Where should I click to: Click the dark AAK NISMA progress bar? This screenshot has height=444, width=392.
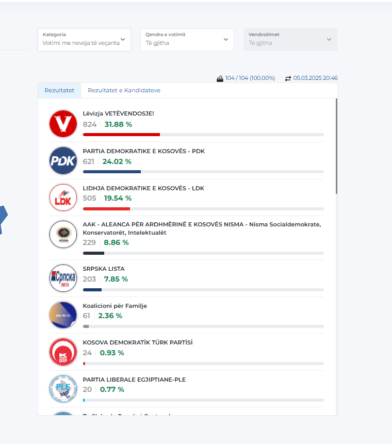93,253
